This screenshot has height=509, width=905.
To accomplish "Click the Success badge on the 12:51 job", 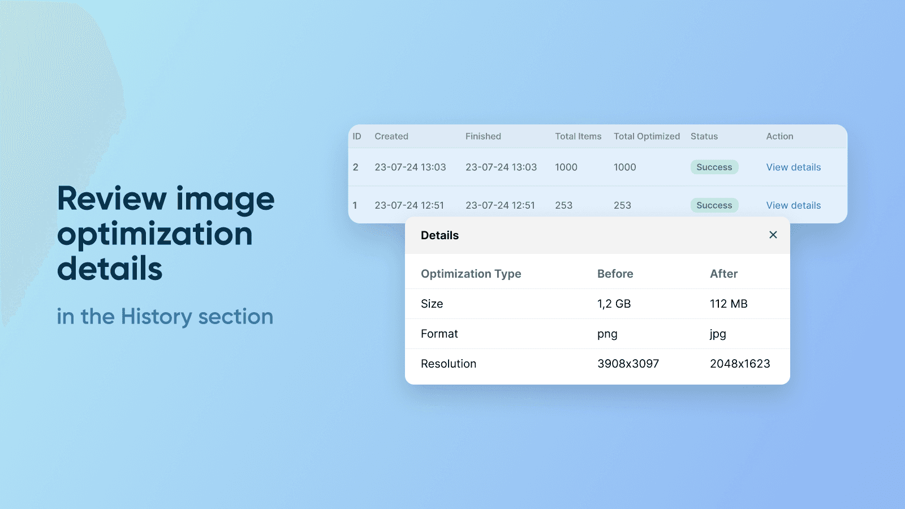I will [x=714, y=205].
